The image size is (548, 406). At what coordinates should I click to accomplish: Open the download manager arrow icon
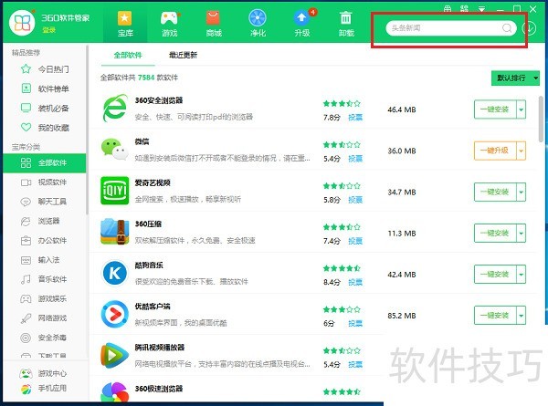tap(529, 28)
